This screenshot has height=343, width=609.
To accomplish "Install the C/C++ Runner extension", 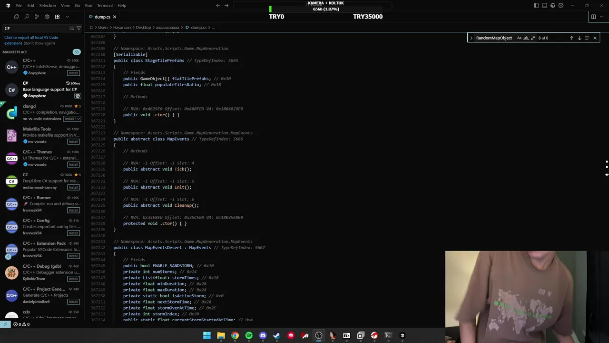I will pyautogui.click(x=73, y=210).
